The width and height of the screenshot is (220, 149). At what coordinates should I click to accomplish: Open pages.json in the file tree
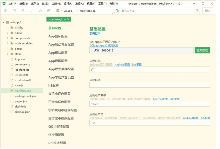click(x=22, y=101)
